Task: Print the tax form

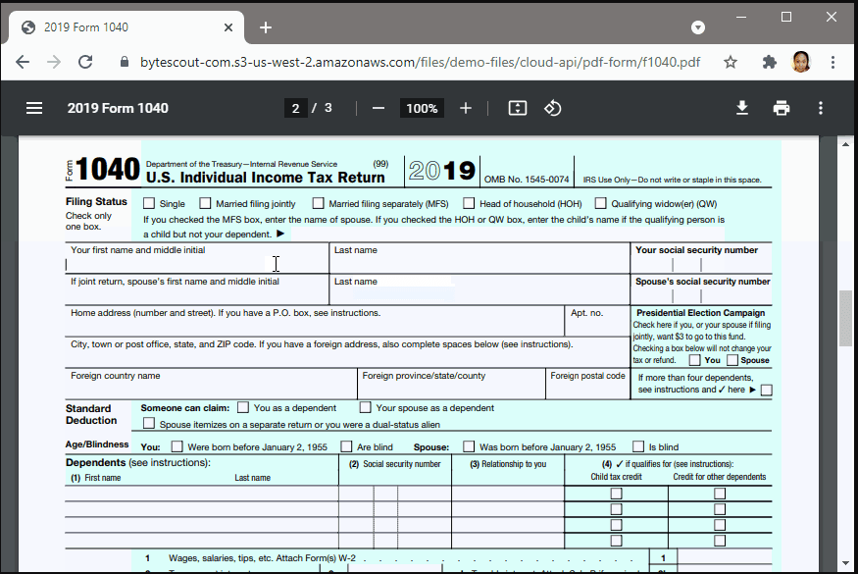Action: click(x=782, y=108)
